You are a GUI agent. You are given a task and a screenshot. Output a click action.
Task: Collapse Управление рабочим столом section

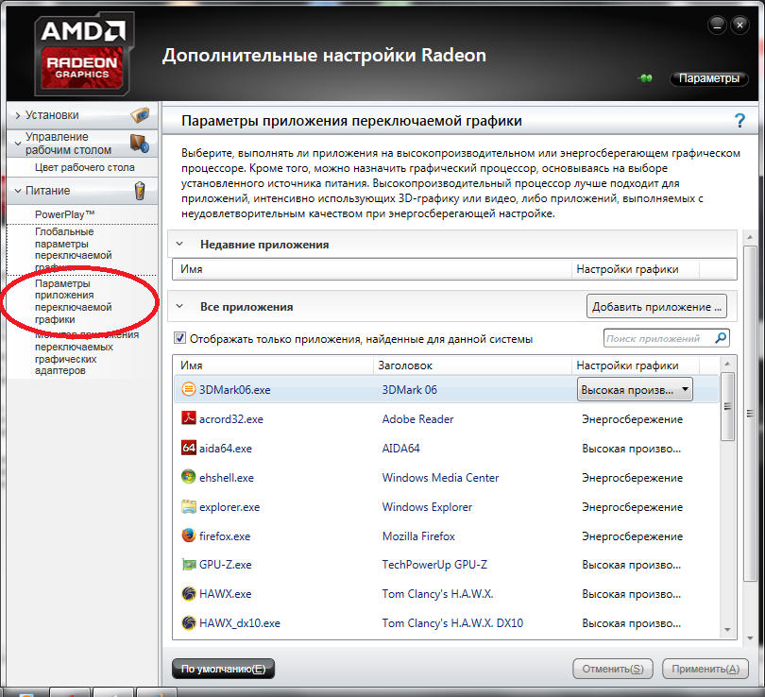pos(18,144)
